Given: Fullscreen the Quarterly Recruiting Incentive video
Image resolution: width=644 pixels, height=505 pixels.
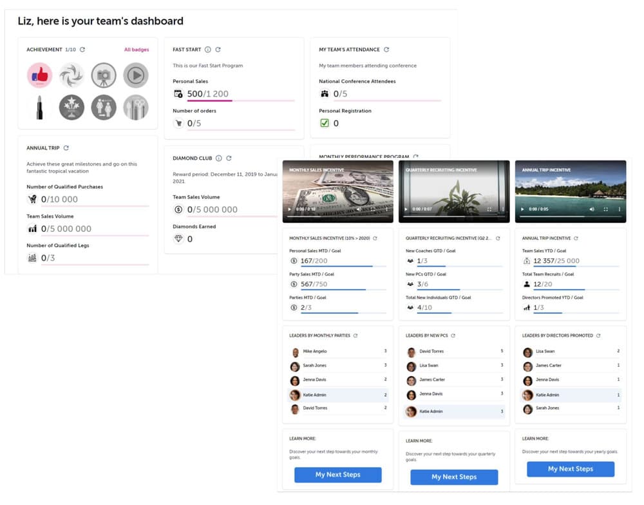Looking at the screenshot, I should pyautogui.click(x=489, y=209).
